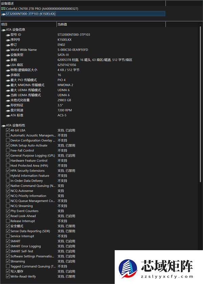Click the drive icon beside 当前 UDMA 传输模式
Viewport: 203px width, 284px height.
tap(8, 95)
